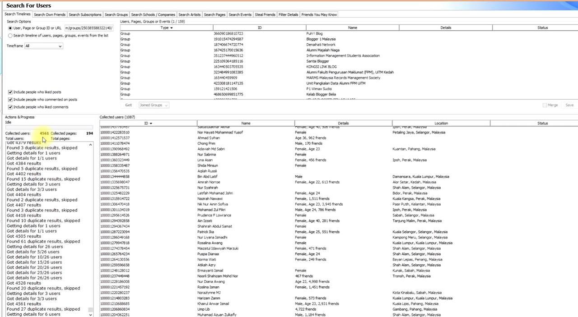Screen dimensions: 578x317
Task: Select user Norma Wati row
Action: tap(339, 259)
